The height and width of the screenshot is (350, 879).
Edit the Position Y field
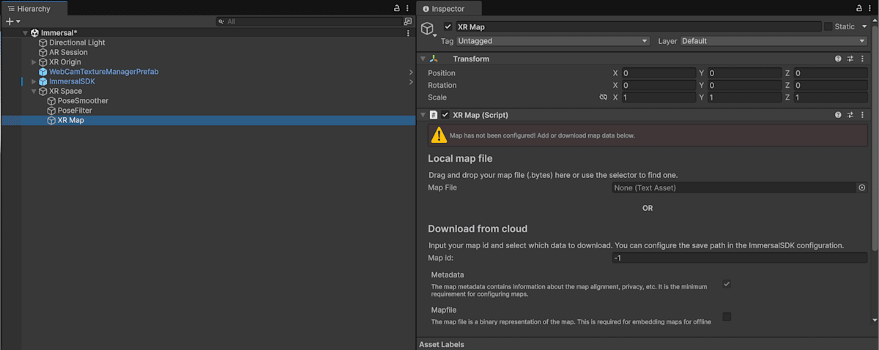point(745,73)
